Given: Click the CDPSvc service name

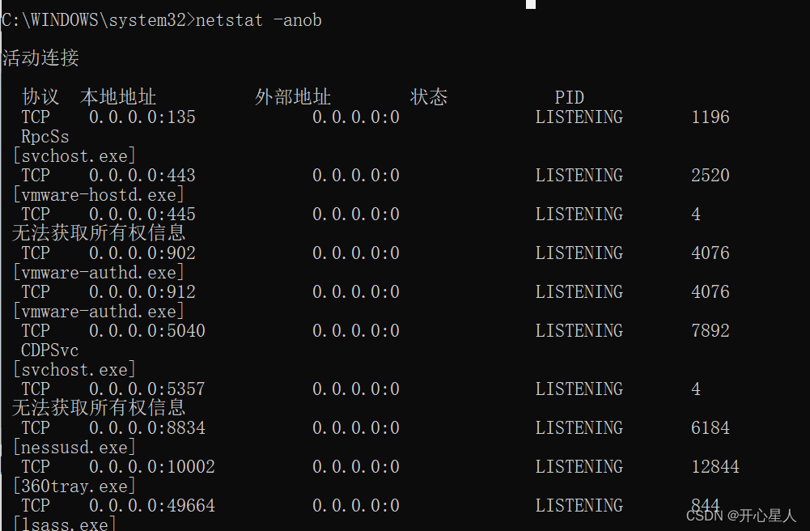Looking at the screenshot, I should coord(50,350).
